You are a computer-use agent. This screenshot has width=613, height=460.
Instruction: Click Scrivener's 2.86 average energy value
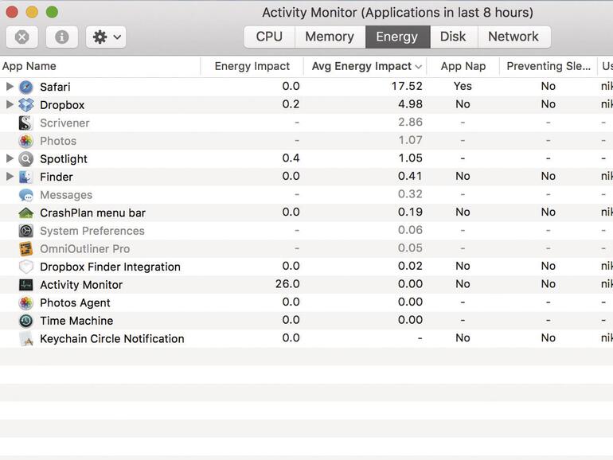[410, 122]
